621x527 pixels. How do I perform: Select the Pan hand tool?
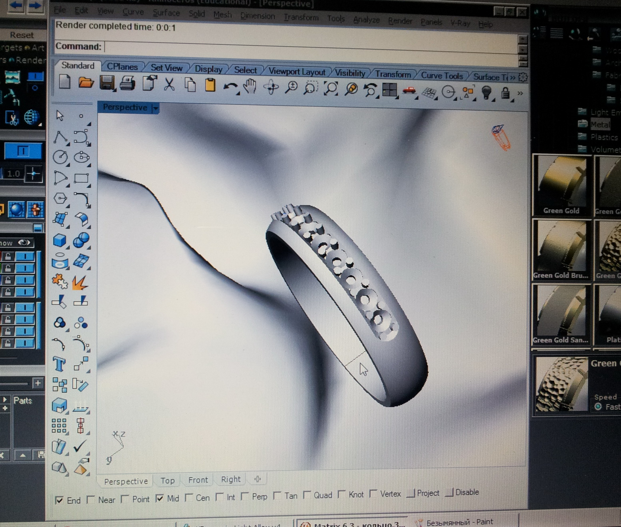(250, 86)
